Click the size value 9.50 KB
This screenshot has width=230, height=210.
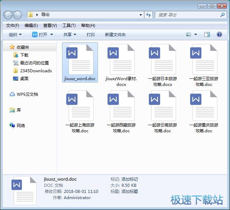(x=129, y=185)
